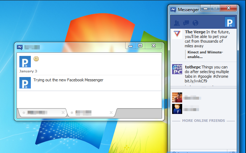Open the Kinect and Wiimote-enable link preview

205,54
